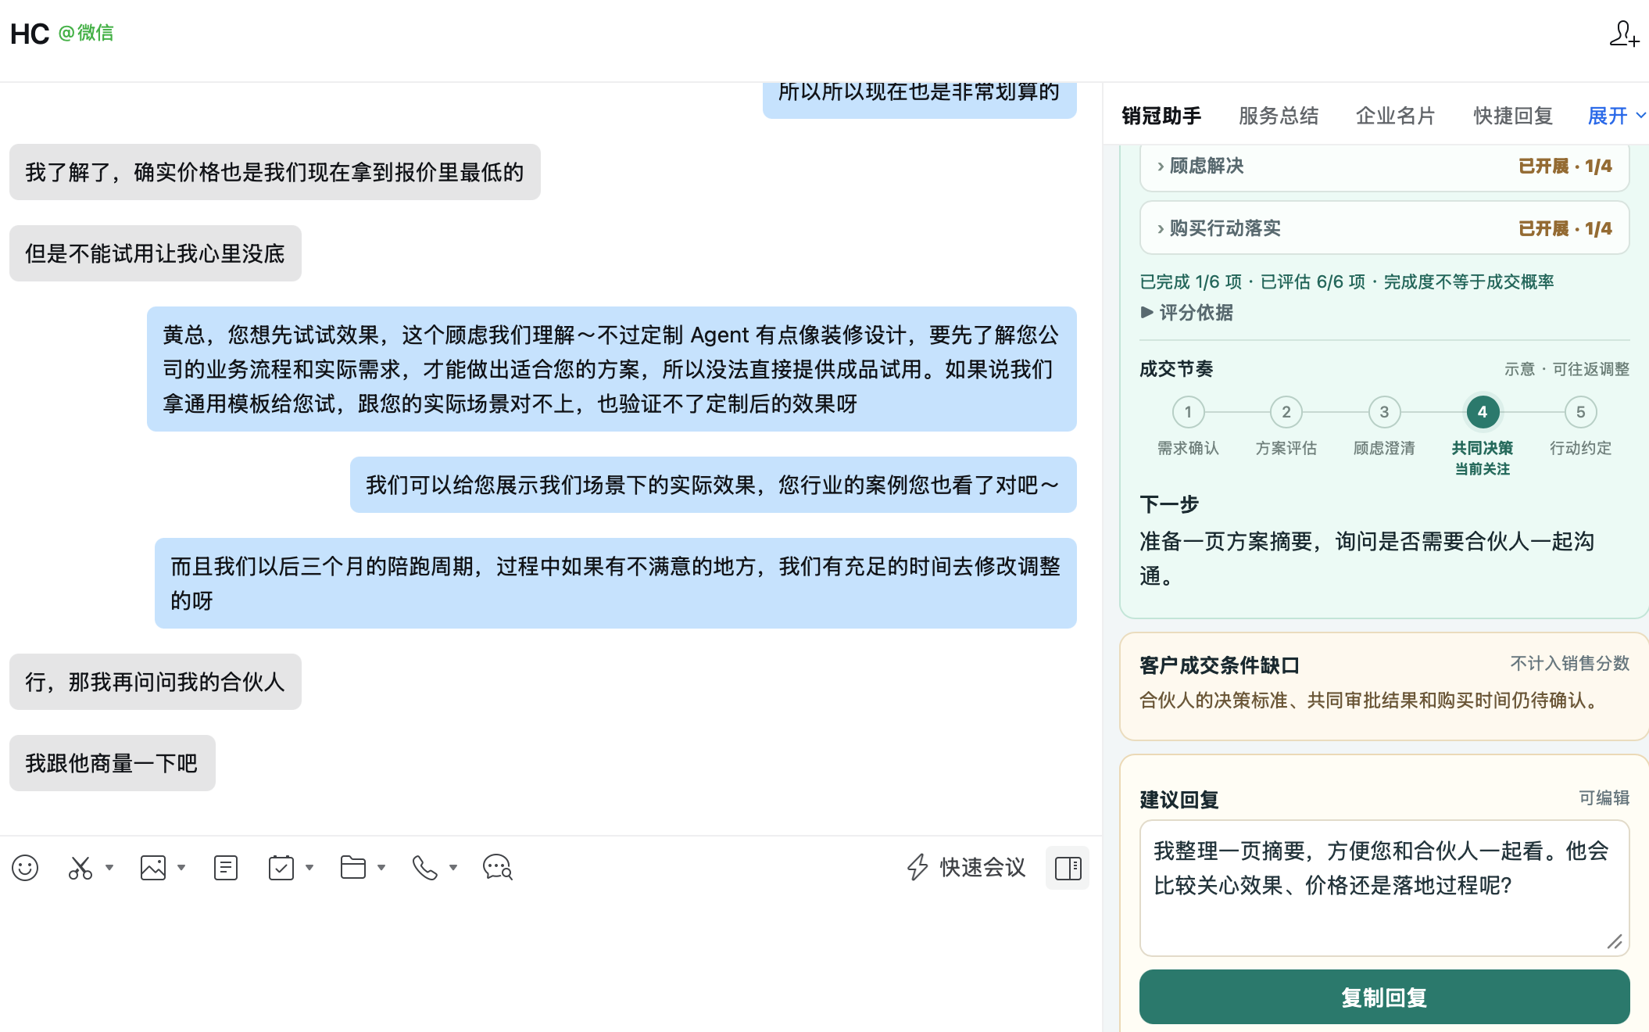The image size is (1649, 1032).
Task: Switch to the 企业名片 tab
Action: coord(1396,116)
